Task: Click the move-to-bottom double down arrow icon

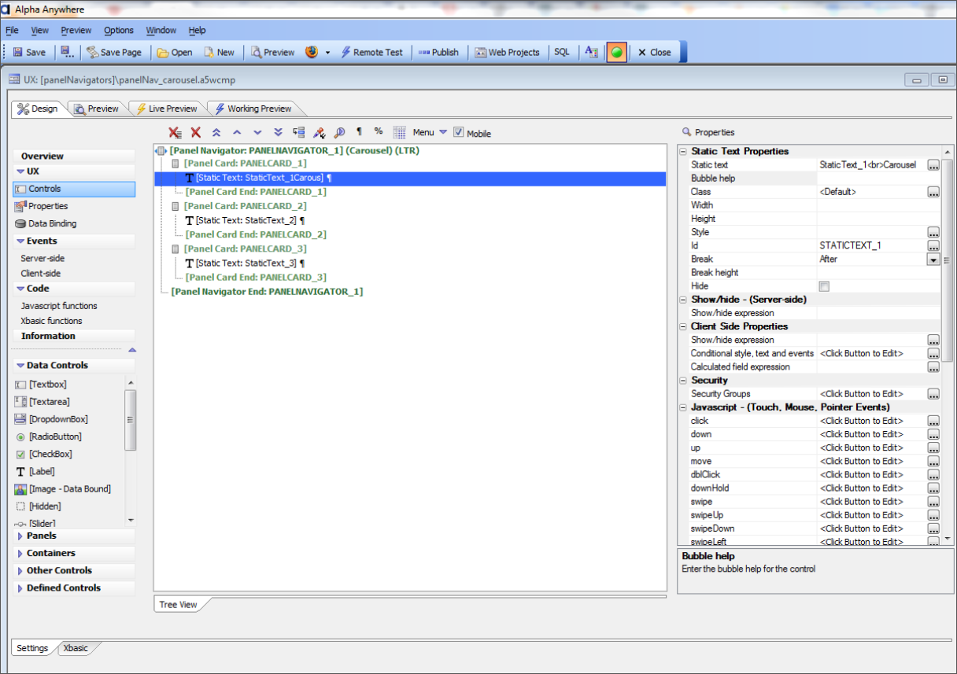Action: coord(278,132)
